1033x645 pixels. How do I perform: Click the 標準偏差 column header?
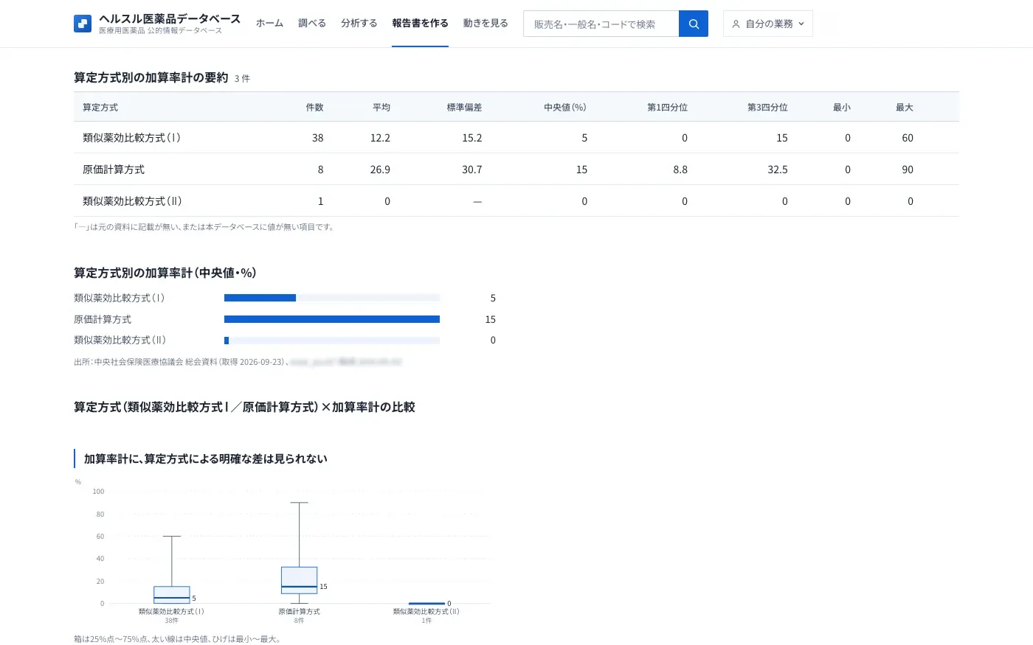pos(464,108)
